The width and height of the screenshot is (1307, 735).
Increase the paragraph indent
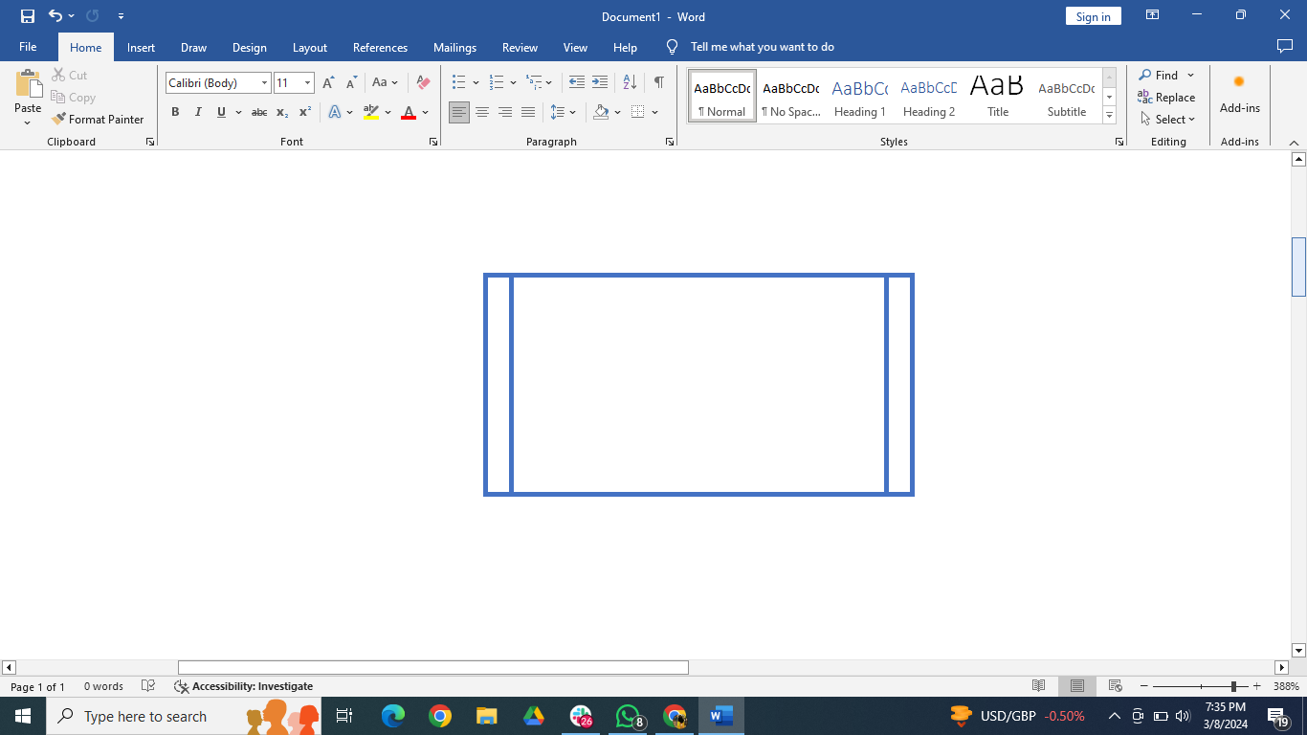click(600, 83)
